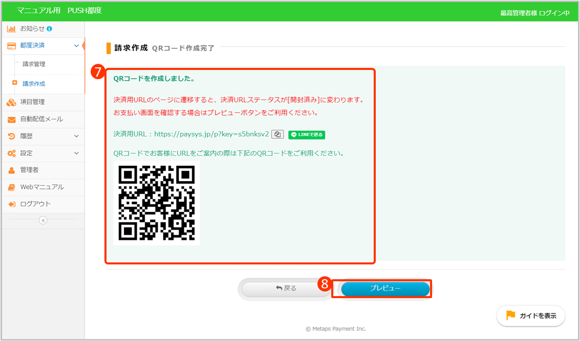Click the 自動配信メール envelope icon
Screen dimensions: 580x341
coord(11,119)
